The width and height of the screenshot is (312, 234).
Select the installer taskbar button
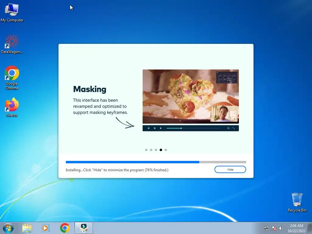(x=84, y=228)
